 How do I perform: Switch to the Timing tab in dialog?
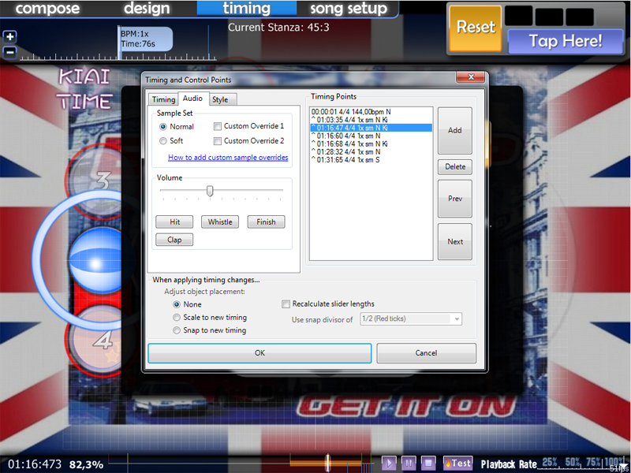coord(163,99)
